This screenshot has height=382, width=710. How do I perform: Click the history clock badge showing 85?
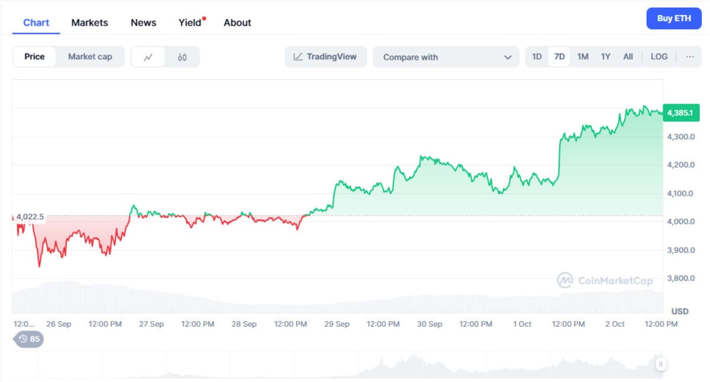click(28, 339)
